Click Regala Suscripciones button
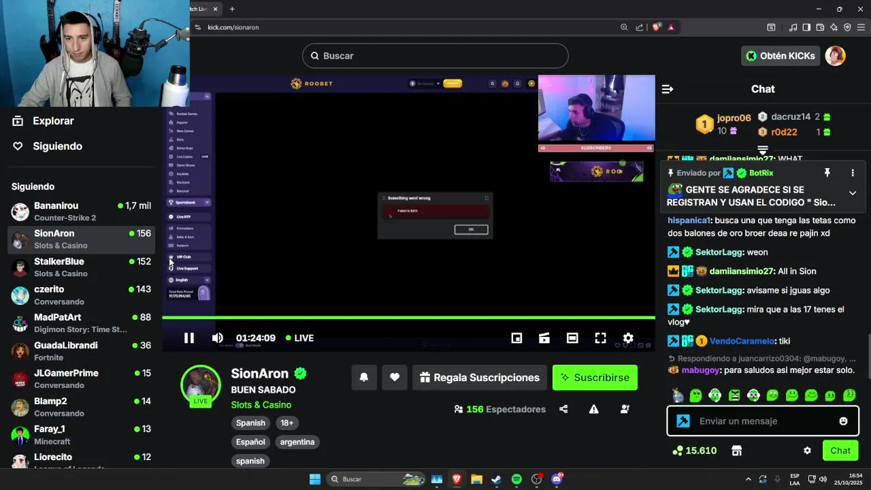This screenshot has height=490, width=871. click(480, 378)
